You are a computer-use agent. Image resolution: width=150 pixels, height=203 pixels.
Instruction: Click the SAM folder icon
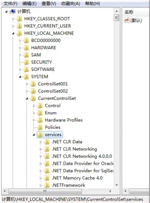26,55
